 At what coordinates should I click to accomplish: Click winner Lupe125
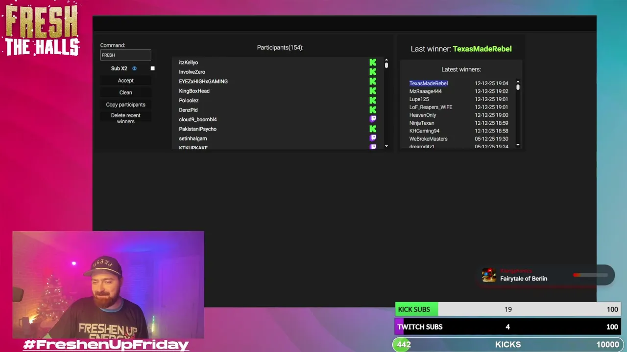coord(419,99)
